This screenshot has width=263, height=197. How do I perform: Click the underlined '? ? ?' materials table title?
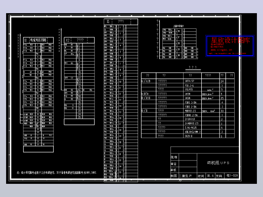(x=193, y=67)
